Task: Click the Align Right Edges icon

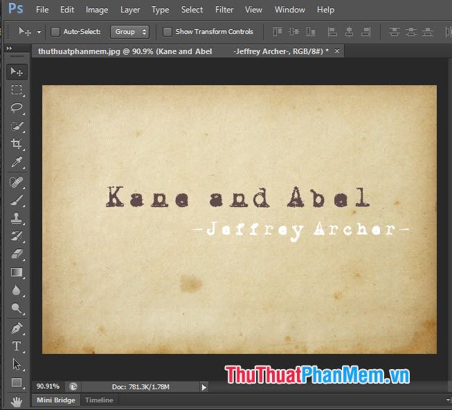Action: (365, 31)
